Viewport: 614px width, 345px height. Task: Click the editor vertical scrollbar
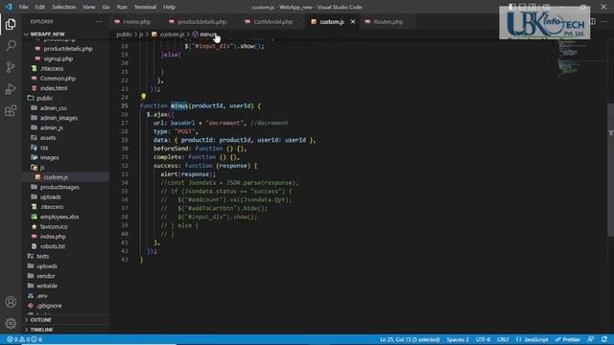610,171
